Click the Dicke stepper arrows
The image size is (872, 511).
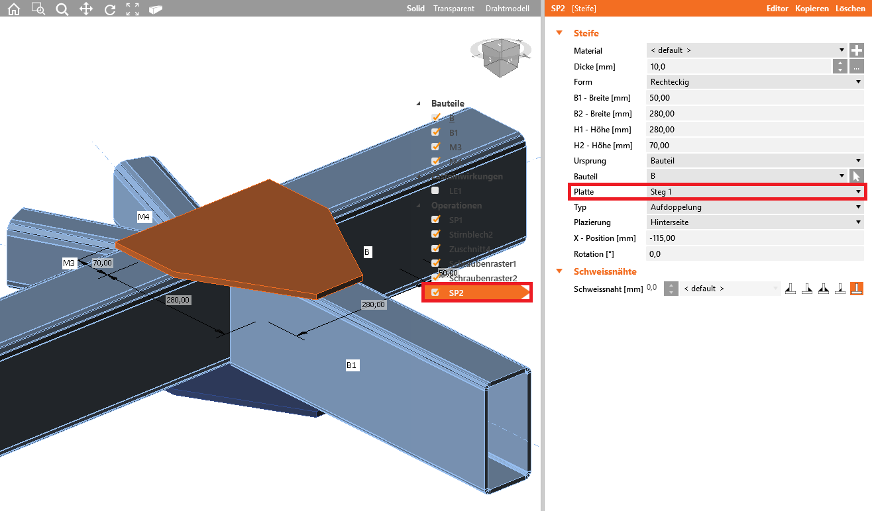840,66
